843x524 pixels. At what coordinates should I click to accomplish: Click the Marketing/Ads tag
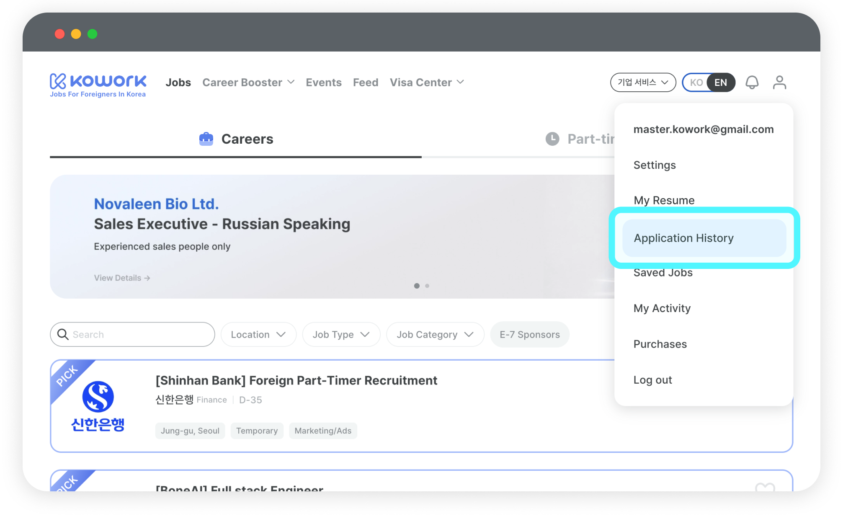coord(323,431)
